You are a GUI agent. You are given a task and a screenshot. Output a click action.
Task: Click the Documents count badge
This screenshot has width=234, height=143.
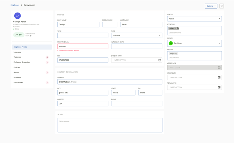[x=47, y=83]
